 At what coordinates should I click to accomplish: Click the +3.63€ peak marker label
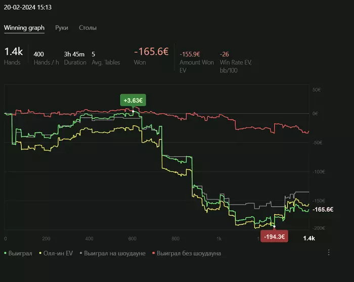pos(133,100)
